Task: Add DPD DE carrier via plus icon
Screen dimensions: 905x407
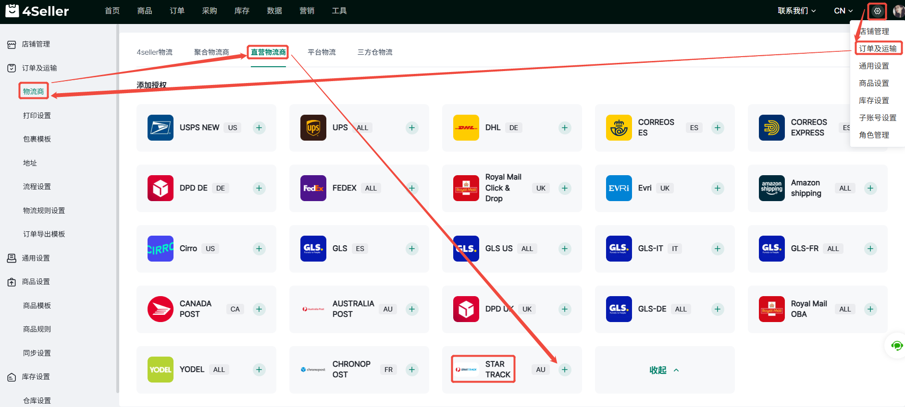Action: [x=259, y=188]
